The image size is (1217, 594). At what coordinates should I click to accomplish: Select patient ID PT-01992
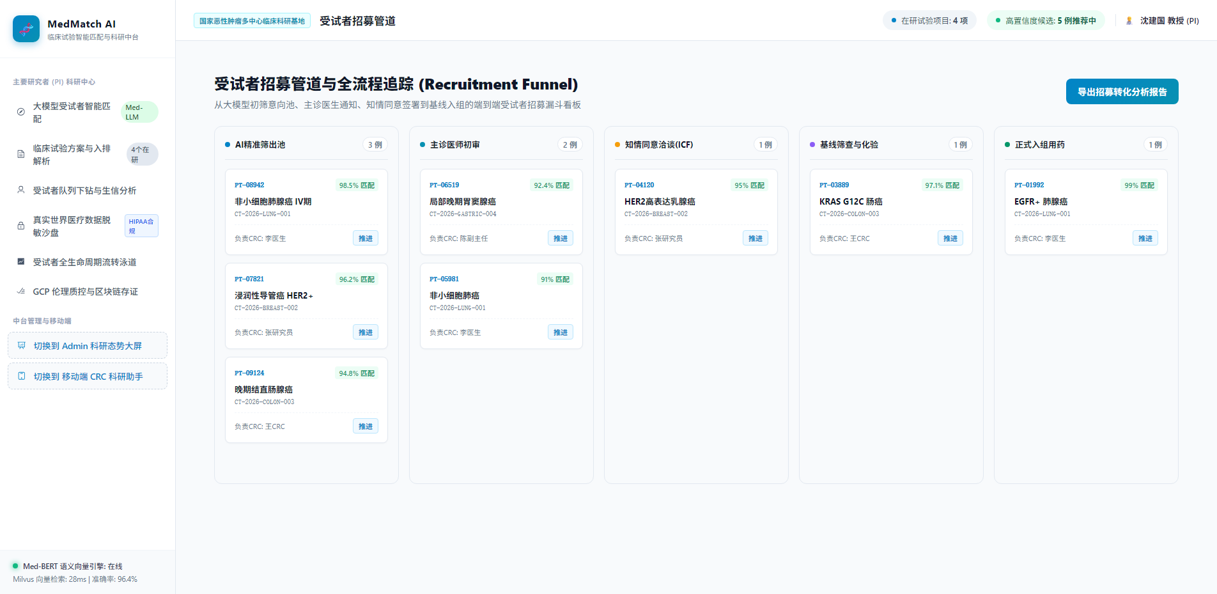1029,185
